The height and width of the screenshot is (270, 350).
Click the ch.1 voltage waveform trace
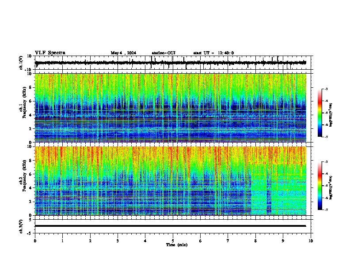pyautogui.click(x=170, y=63)
